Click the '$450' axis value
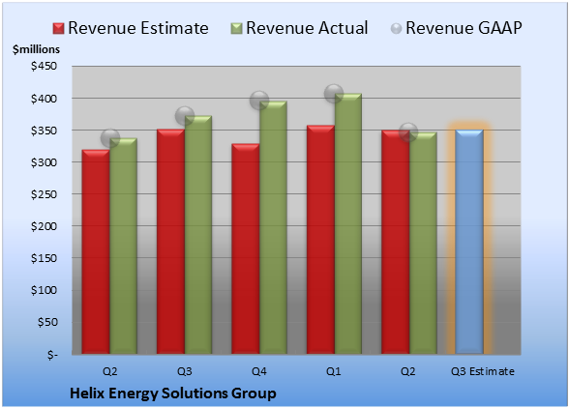569x408 pixels. pyautogui.click(x=44, y=66)
